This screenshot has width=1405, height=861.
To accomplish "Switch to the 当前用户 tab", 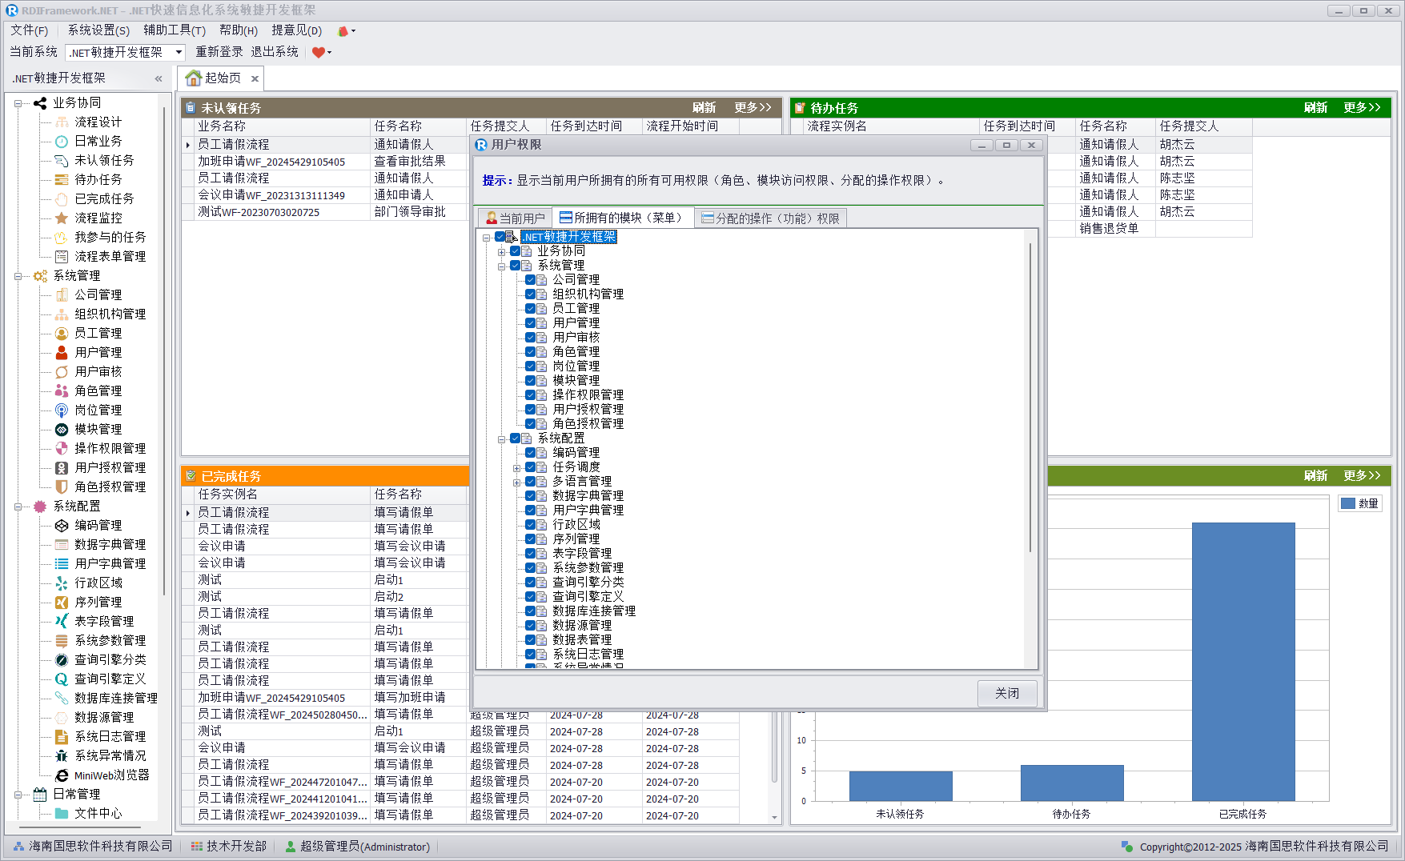I will 515,218.
